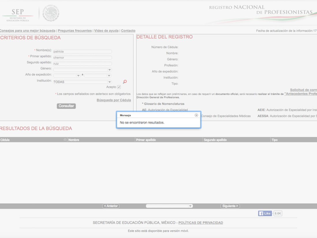Open the start year Año de expedición dropdown
Viewport: 317px width, 238px height.
coord(67,76)
